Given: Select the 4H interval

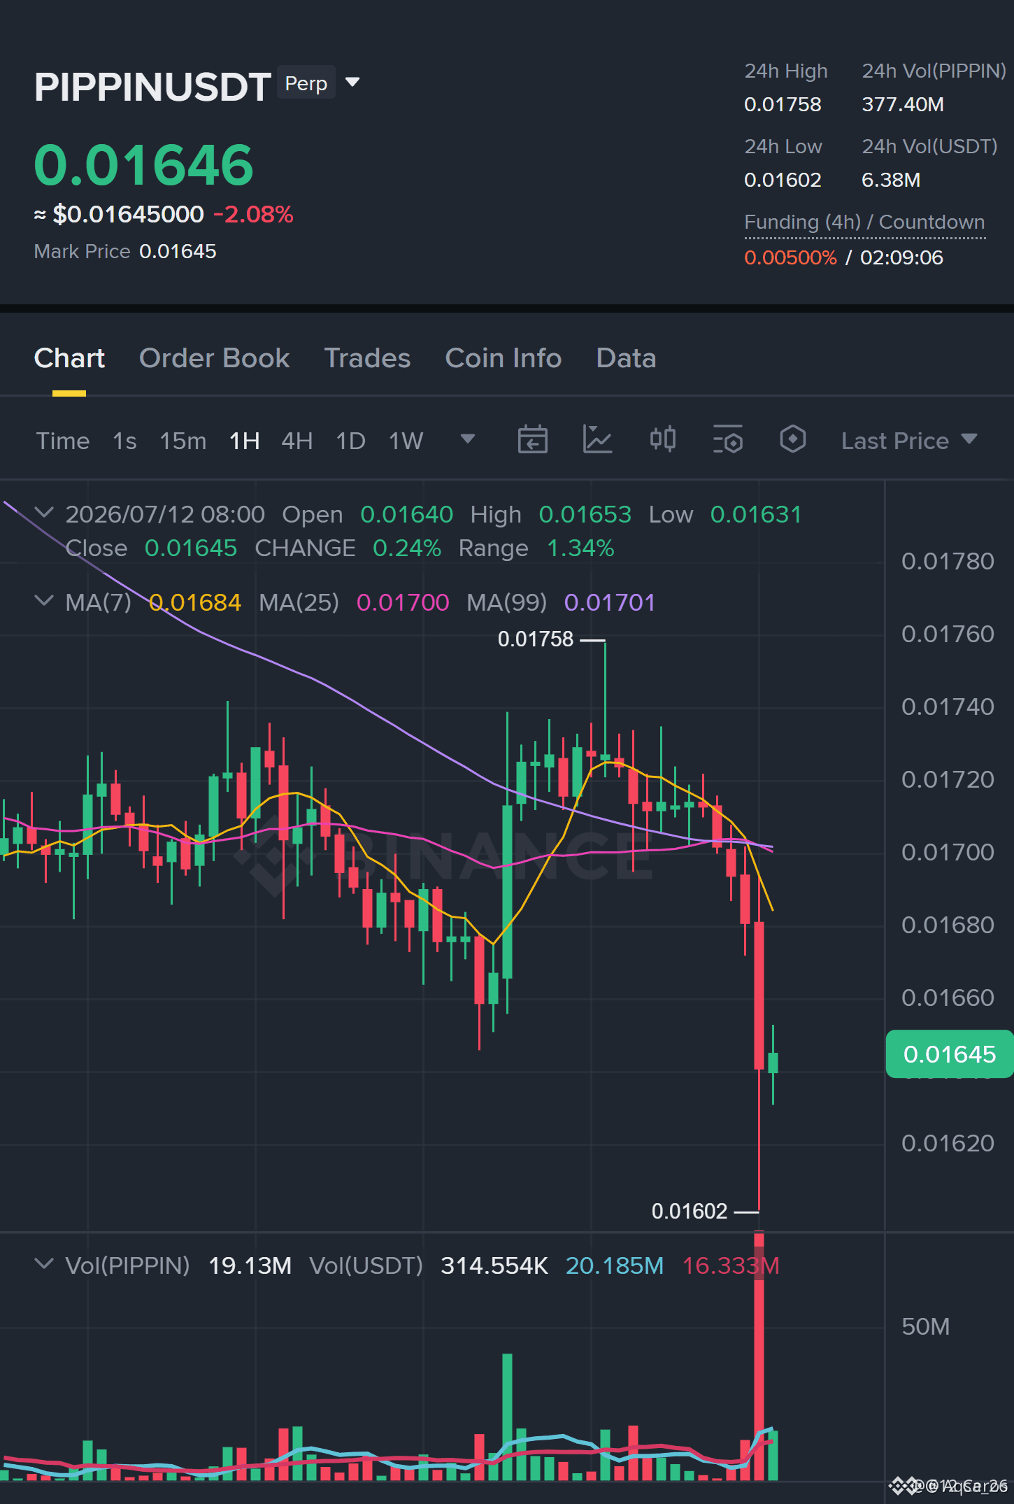Looking at the screenshot, I should (x=297, y=441).
